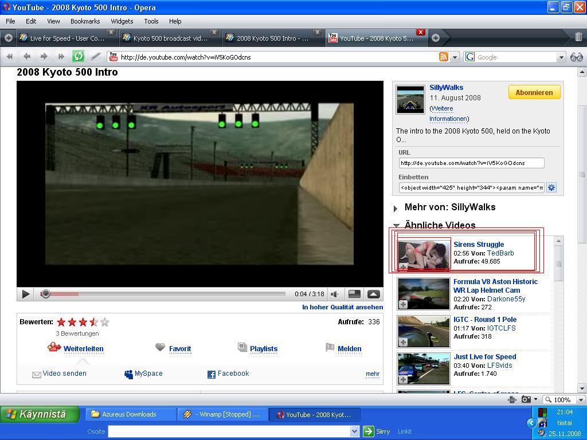The height and width of the screenshot is (440, 587).
Task: Go back with the back arrow
Action: coord(27,57)
